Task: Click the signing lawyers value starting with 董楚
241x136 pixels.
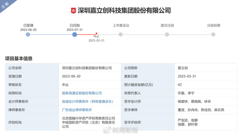Action: (x=201, y=110)
